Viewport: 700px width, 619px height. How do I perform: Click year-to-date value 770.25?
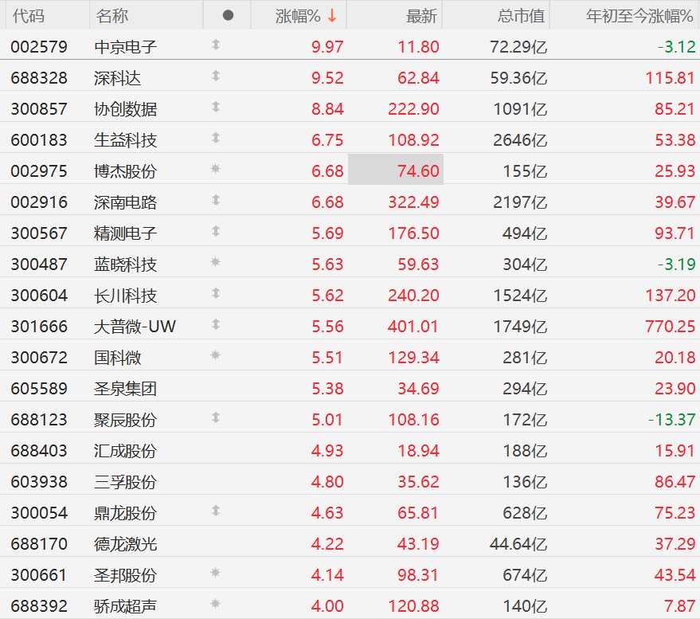pyautogui.click(x=670, y=327)
